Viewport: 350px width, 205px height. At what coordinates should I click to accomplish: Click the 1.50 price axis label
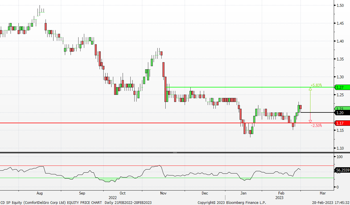click(x=340, y=5)
